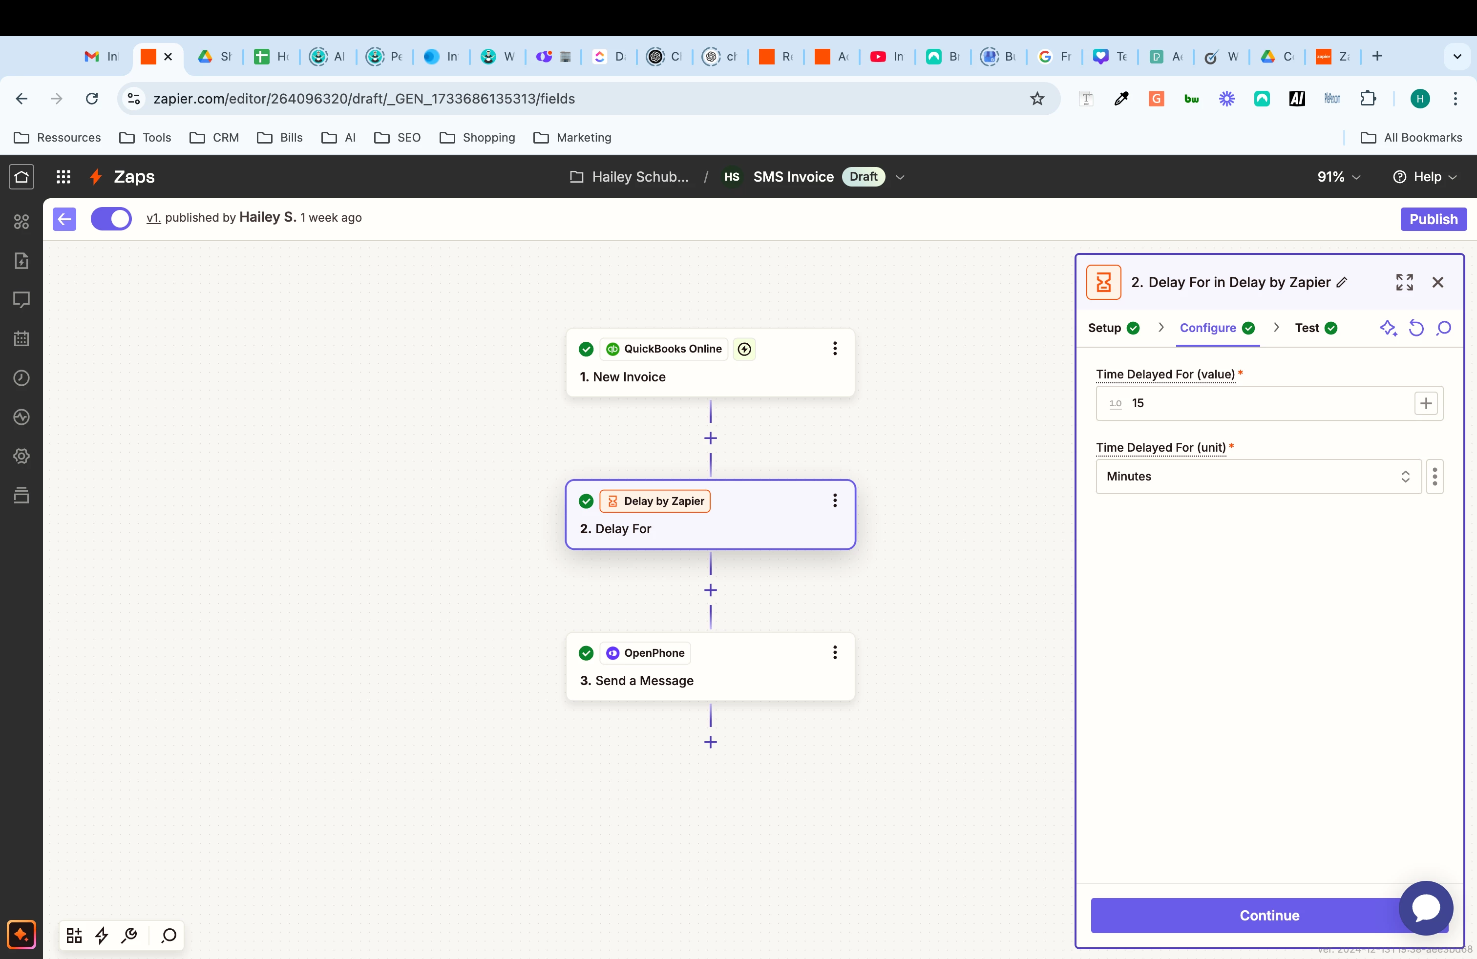Image resolution: width=1477 pixels, height=959 pixels.
Task: Click the apps grid icon beside Zaps
Action: [63, 177]
